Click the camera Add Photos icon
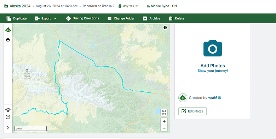 213,48
